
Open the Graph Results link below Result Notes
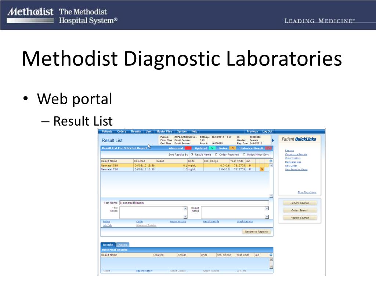pos(245,221)
